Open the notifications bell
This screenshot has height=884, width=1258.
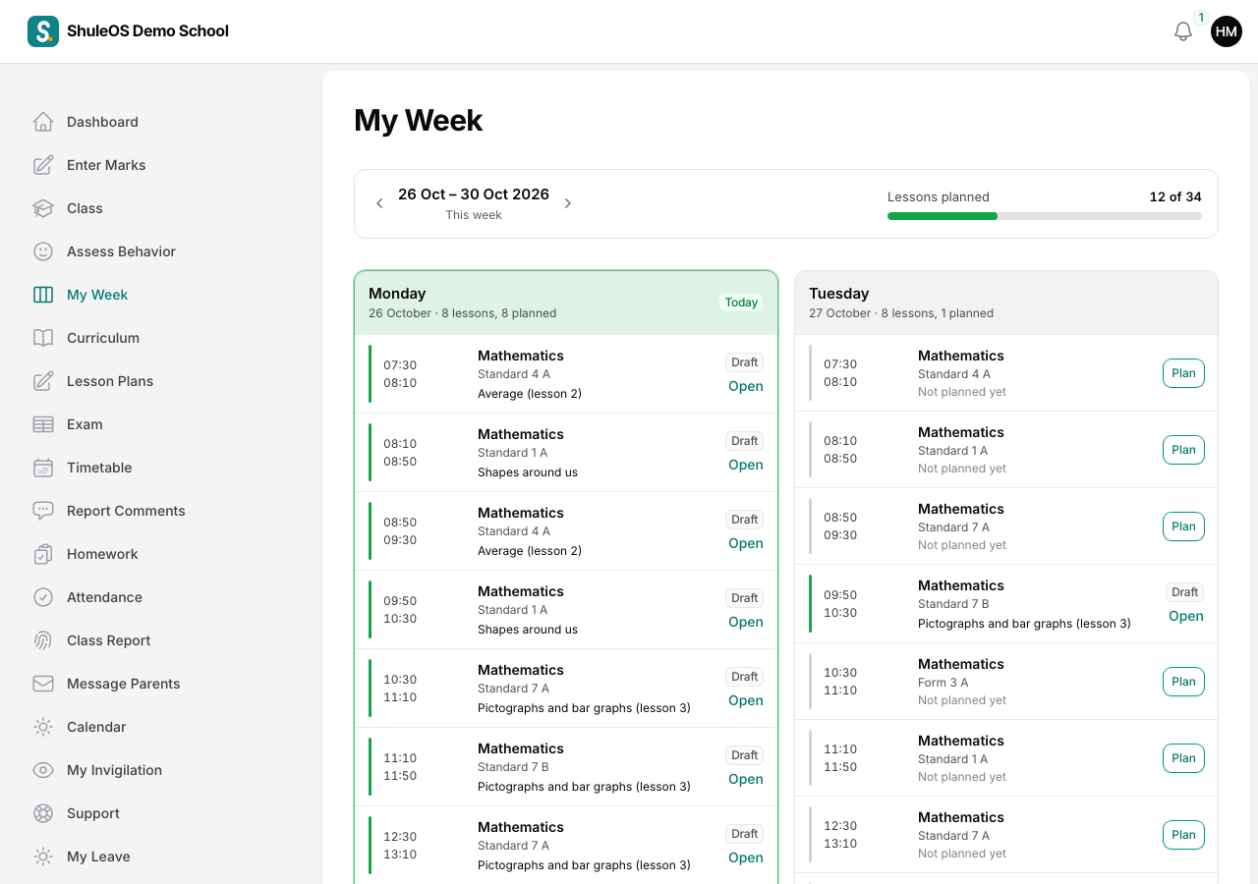[1183, 31]
